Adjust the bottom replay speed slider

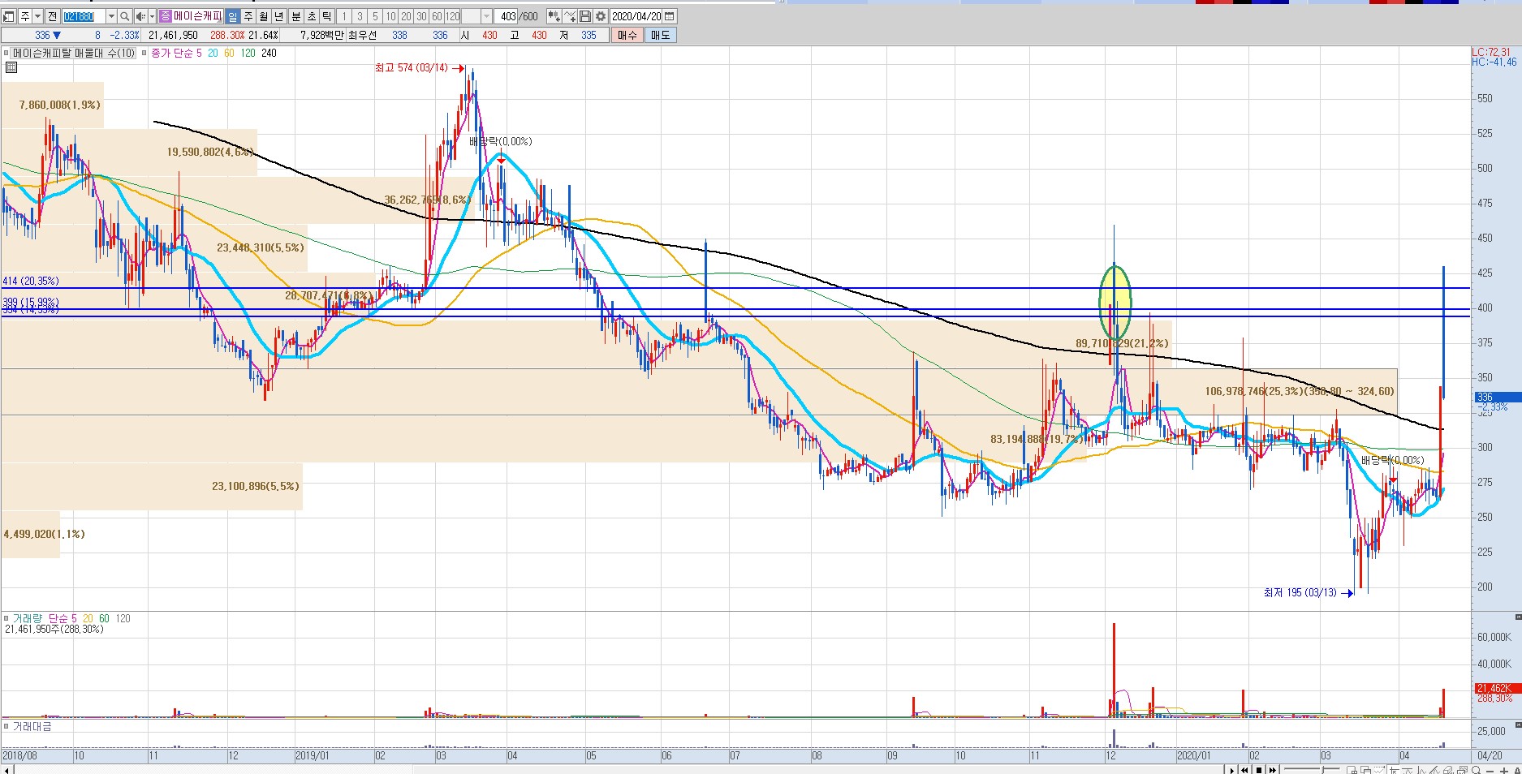(x=1312, y=769)
